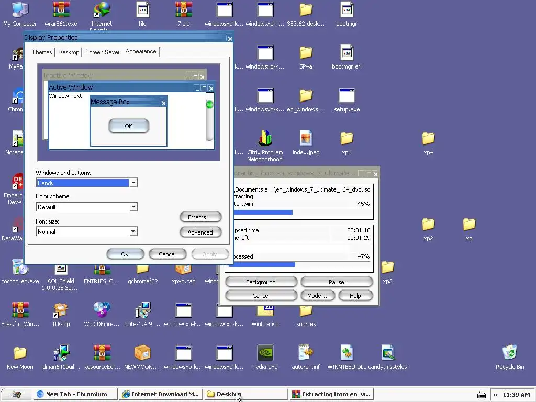Viewport: 536px width, 402px height.
Task: Switch to the Themes tab
Action: tap(42, 52)
